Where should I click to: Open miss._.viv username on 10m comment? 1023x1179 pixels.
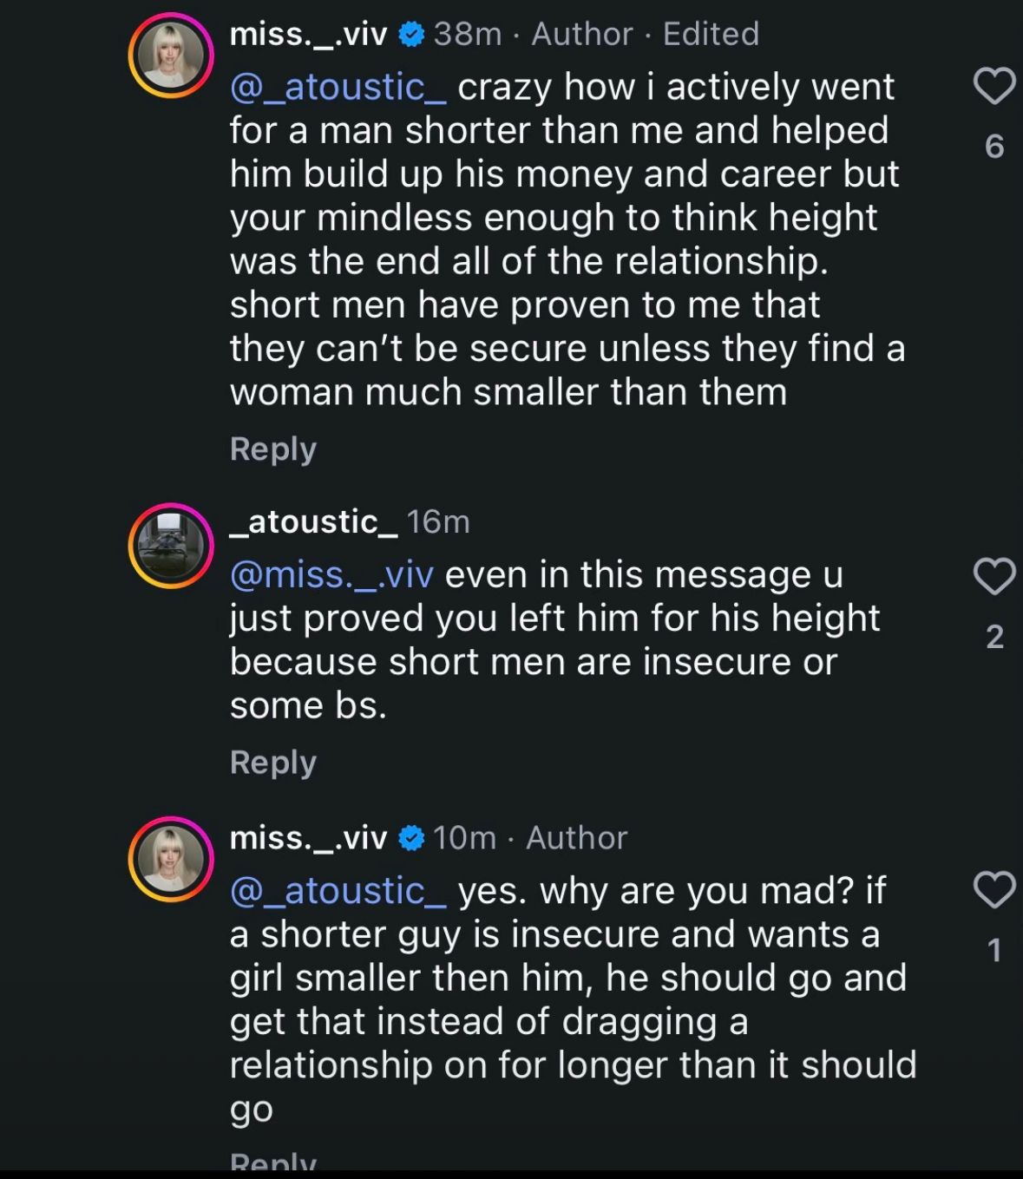click(308, 838)
